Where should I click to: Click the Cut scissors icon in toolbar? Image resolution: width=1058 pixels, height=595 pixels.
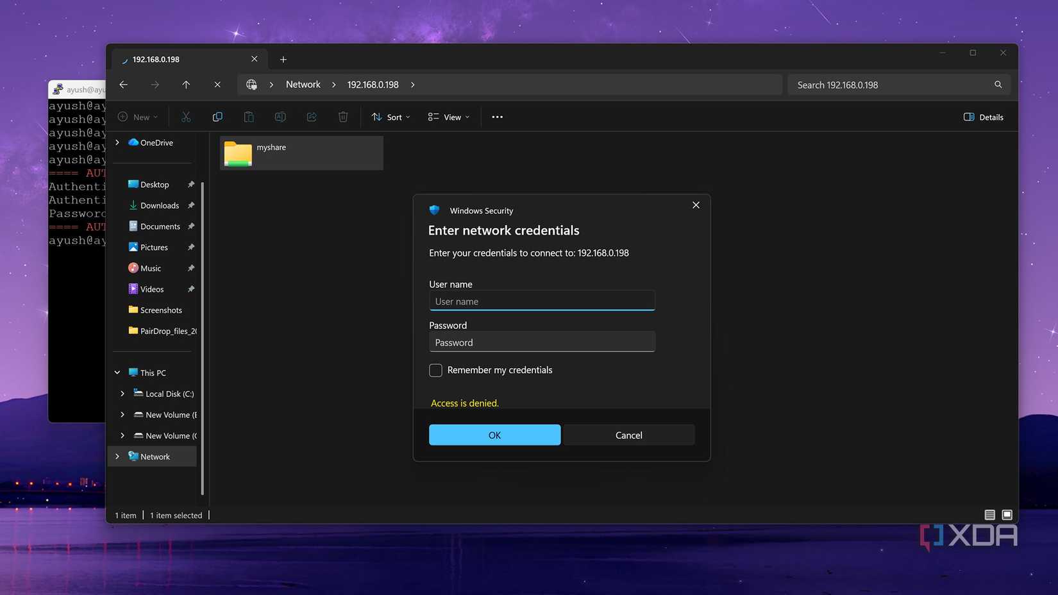pyautogui.click(x=186, y=117)
